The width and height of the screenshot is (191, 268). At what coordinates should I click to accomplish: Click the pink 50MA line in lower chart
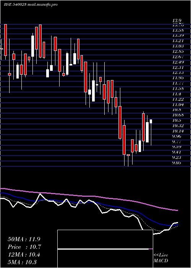[x=89, y=196]
